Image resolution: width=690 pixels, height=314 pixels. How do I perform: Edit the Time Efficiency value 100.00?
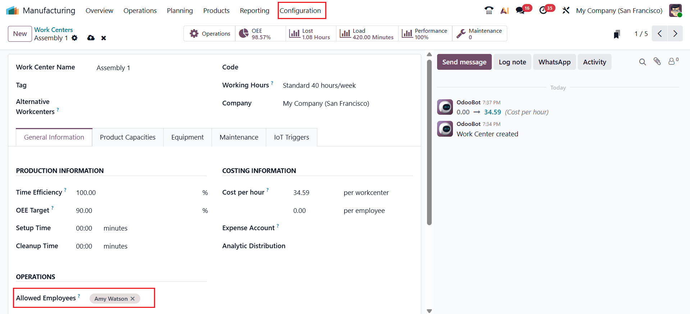coord(137,192)
